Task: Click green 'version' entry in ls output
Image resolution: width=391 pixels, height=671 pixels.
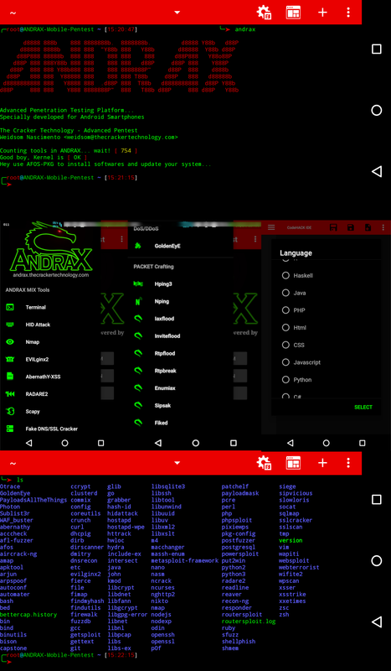Action: [291, 540]
